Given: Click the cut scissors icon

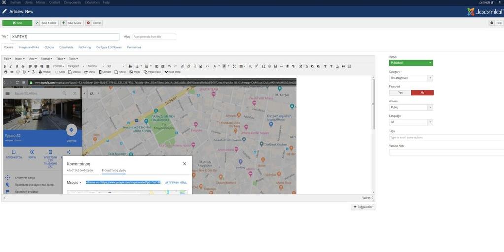Looking at the screenshot, I should click(300, 66).
